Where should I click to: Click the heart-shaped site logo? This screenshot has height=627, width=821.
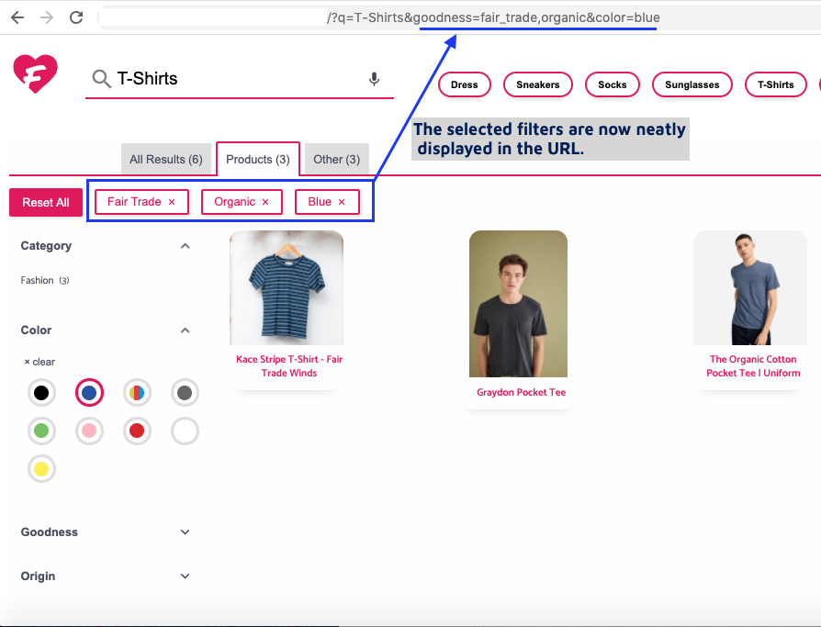click(x=33, y=74)
